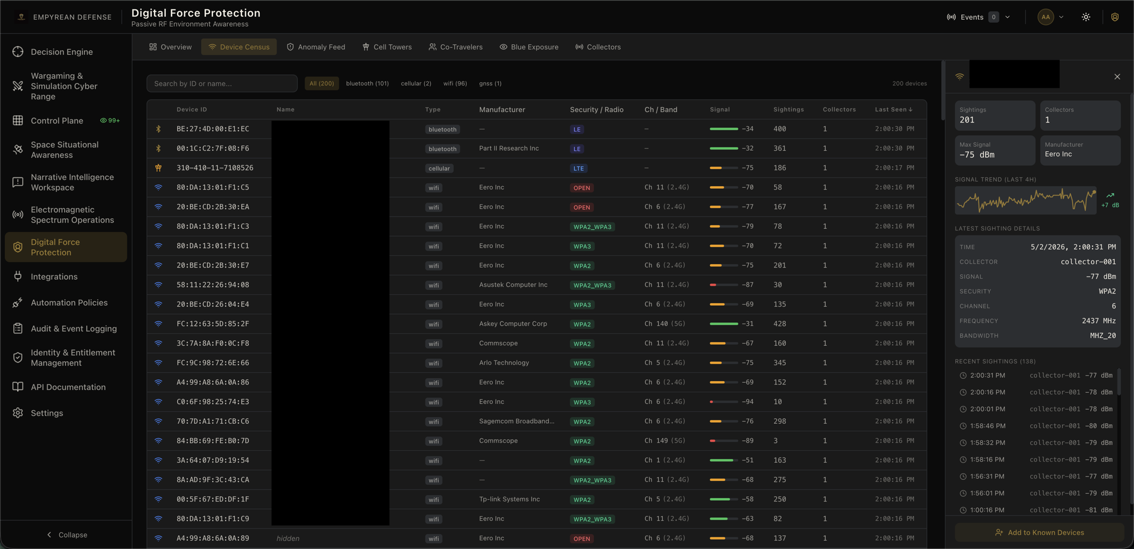Sort table by Device ID column
The height and width of the screenshot is (549, 1134).
coord(192,110)
